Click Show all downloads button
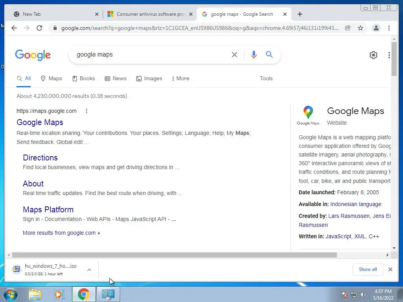Viewport: 403px width, 302px height. 368,269
